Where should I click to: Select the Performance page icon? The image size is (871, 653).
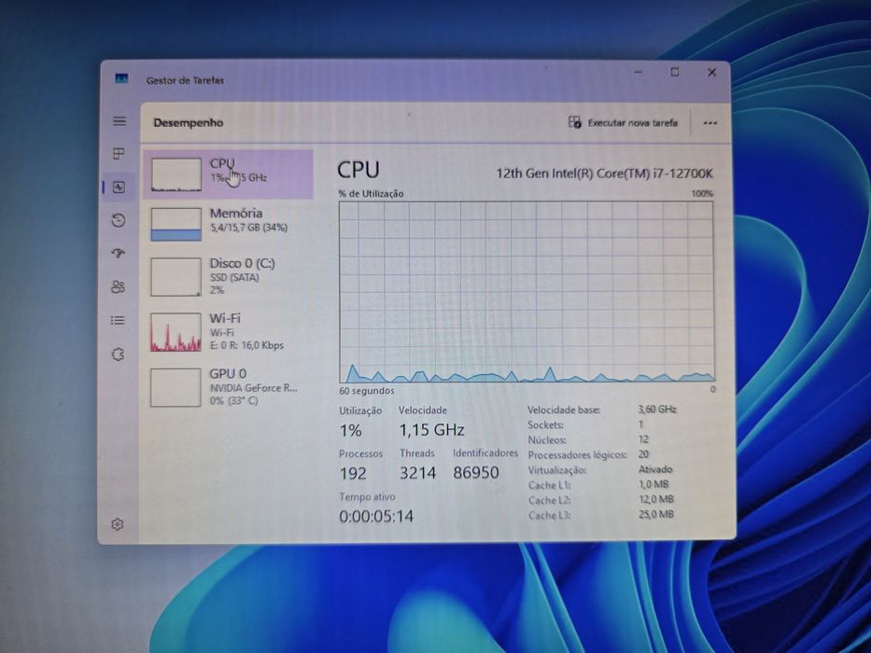(119, 188)
